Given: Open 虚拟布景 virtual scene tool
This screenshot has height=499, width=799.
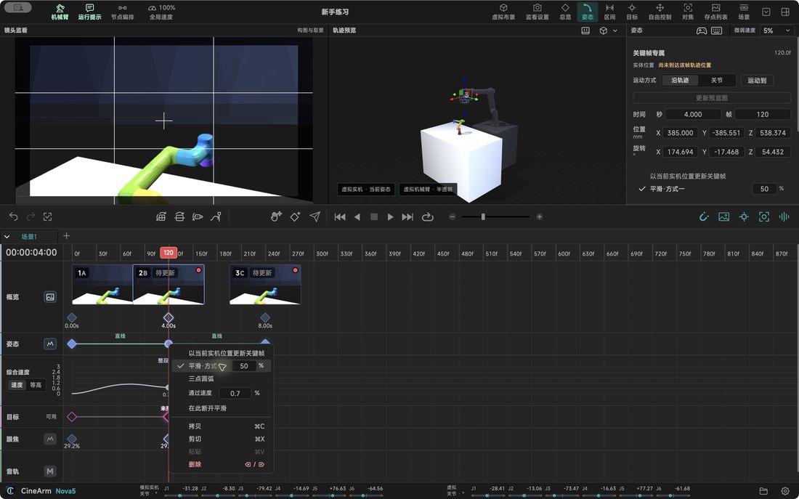Looking at the screenshot, I should click(x=503, y=12).
